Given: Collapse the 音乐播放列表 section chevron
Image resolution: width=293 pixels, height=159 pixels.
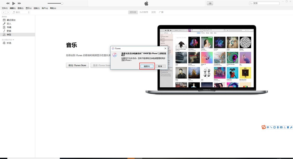Looking at the screenshot, I should click(x=13, y=40).
